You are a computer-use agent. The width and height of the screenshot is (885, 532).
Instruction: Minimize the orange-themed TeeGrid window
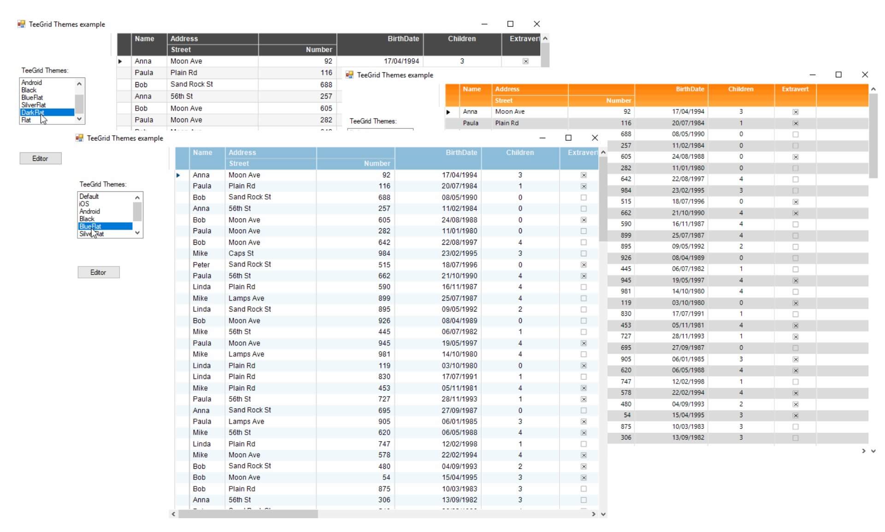[x=812, y=75]
